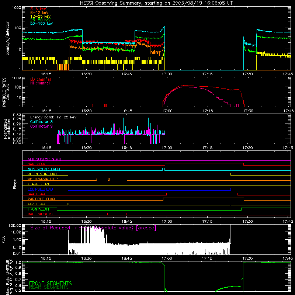Click the SAA FLAG label

pos(36,194)
